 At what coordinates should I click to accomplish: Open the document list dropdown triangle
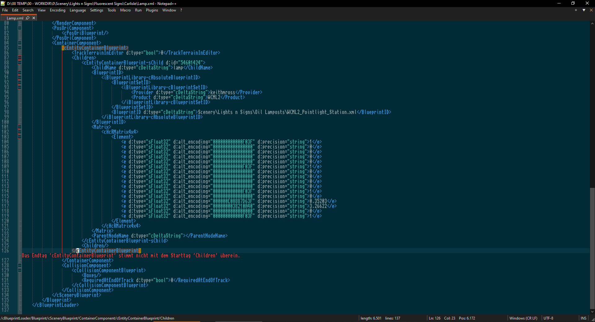pos(584,10)
